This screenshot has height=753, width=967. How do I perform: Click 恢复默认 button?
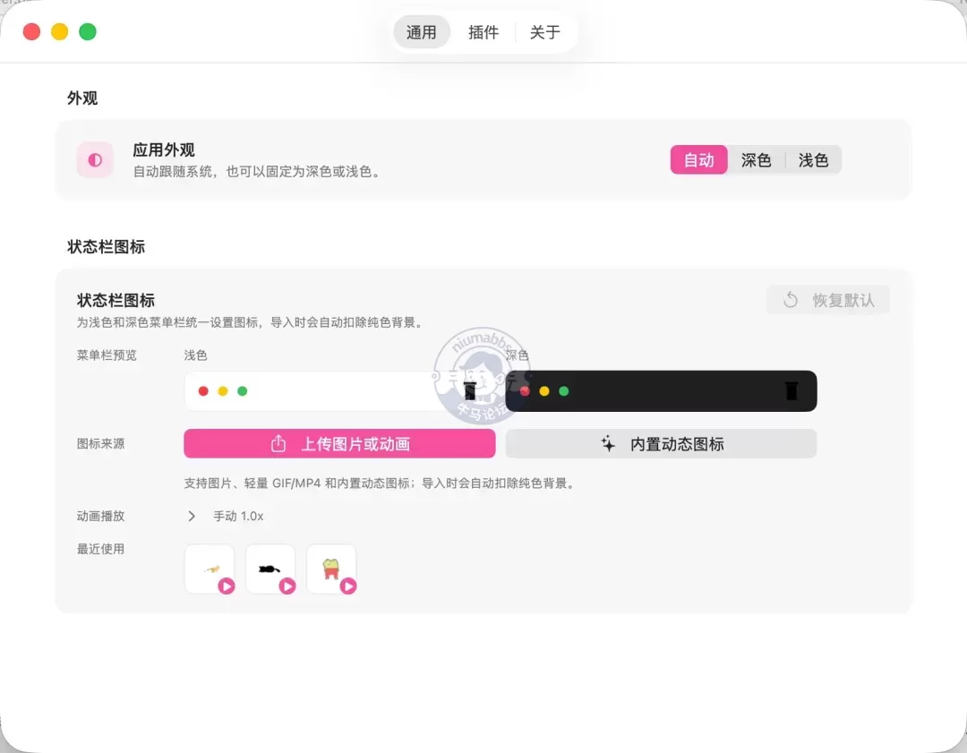click(827, 300)
